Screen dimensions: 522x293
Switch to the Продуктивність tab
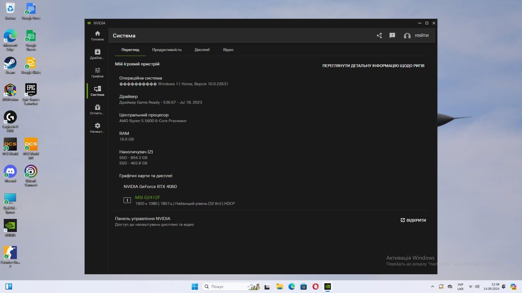point(167,50)
